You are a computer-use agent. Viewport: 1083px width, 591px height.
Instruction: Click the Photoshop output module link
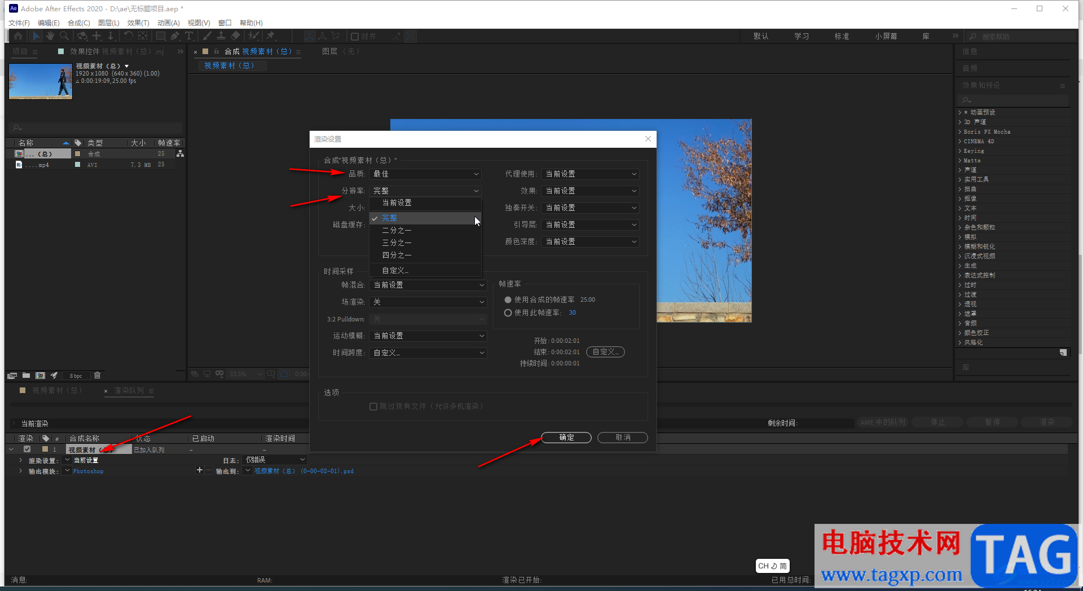pos(88,471)
